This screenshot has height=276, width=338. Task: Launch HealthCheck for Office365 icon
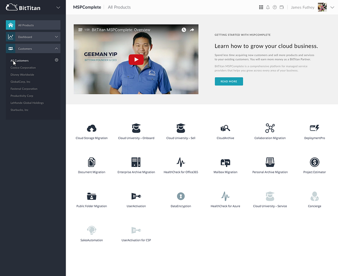pos(181,162)
